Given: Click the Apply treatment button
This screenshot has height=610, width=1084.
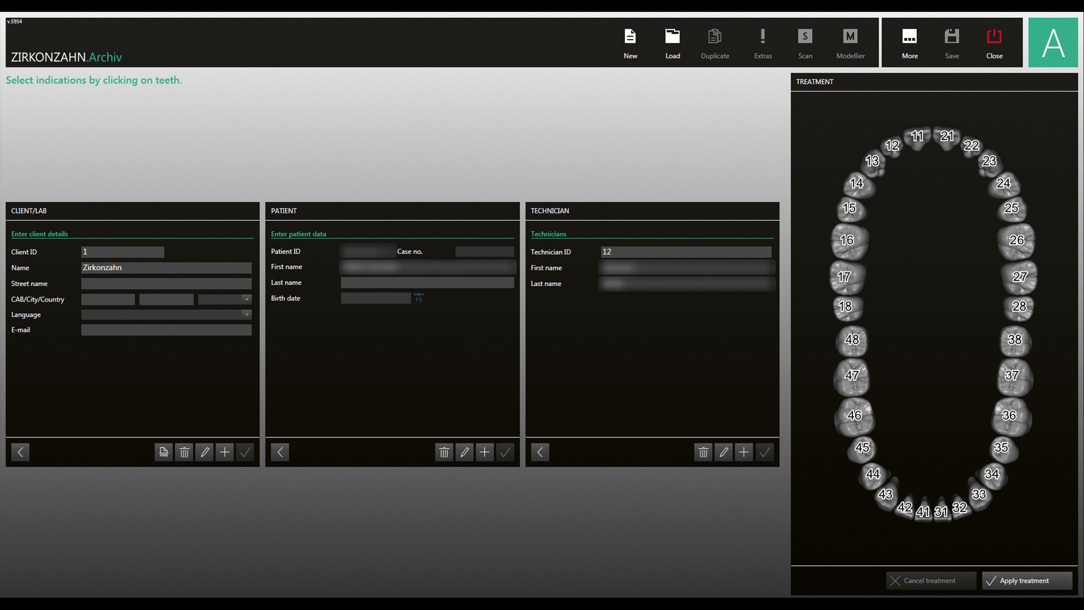Looking at the screenshot, I should point(1027,581).
